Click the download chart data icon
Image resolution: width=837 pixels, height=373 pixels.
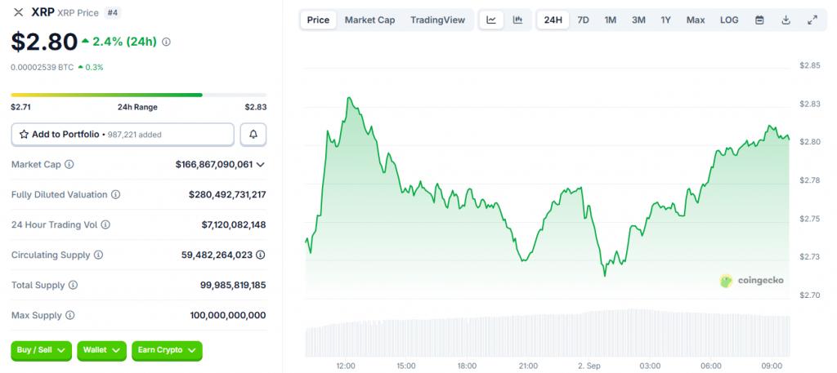(x=786, y=20)
